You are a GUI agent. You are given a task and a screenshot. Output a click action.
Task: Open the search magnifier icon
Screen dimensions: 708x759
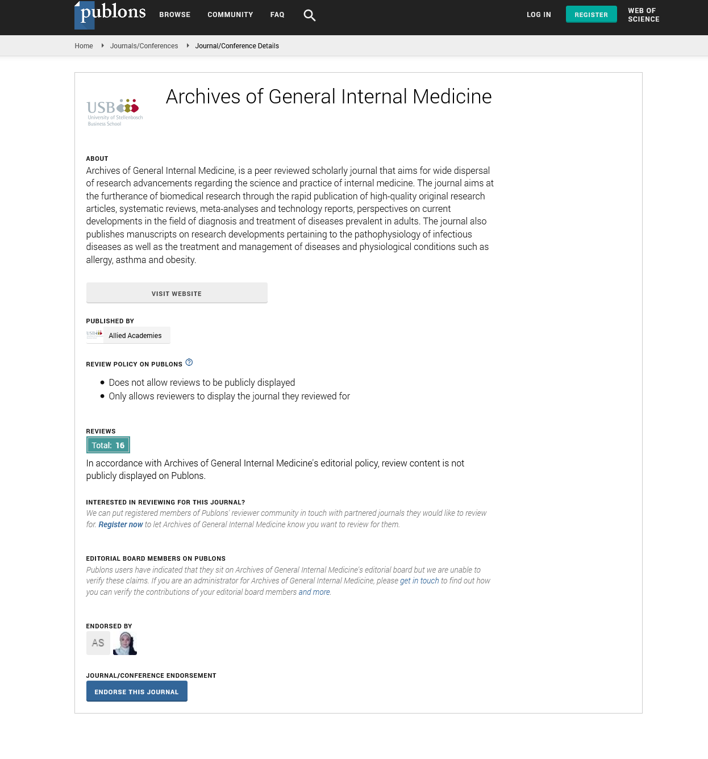(309, 15)
